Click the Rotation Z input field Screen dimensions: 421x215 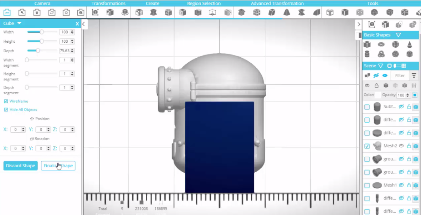pos(67,148)
